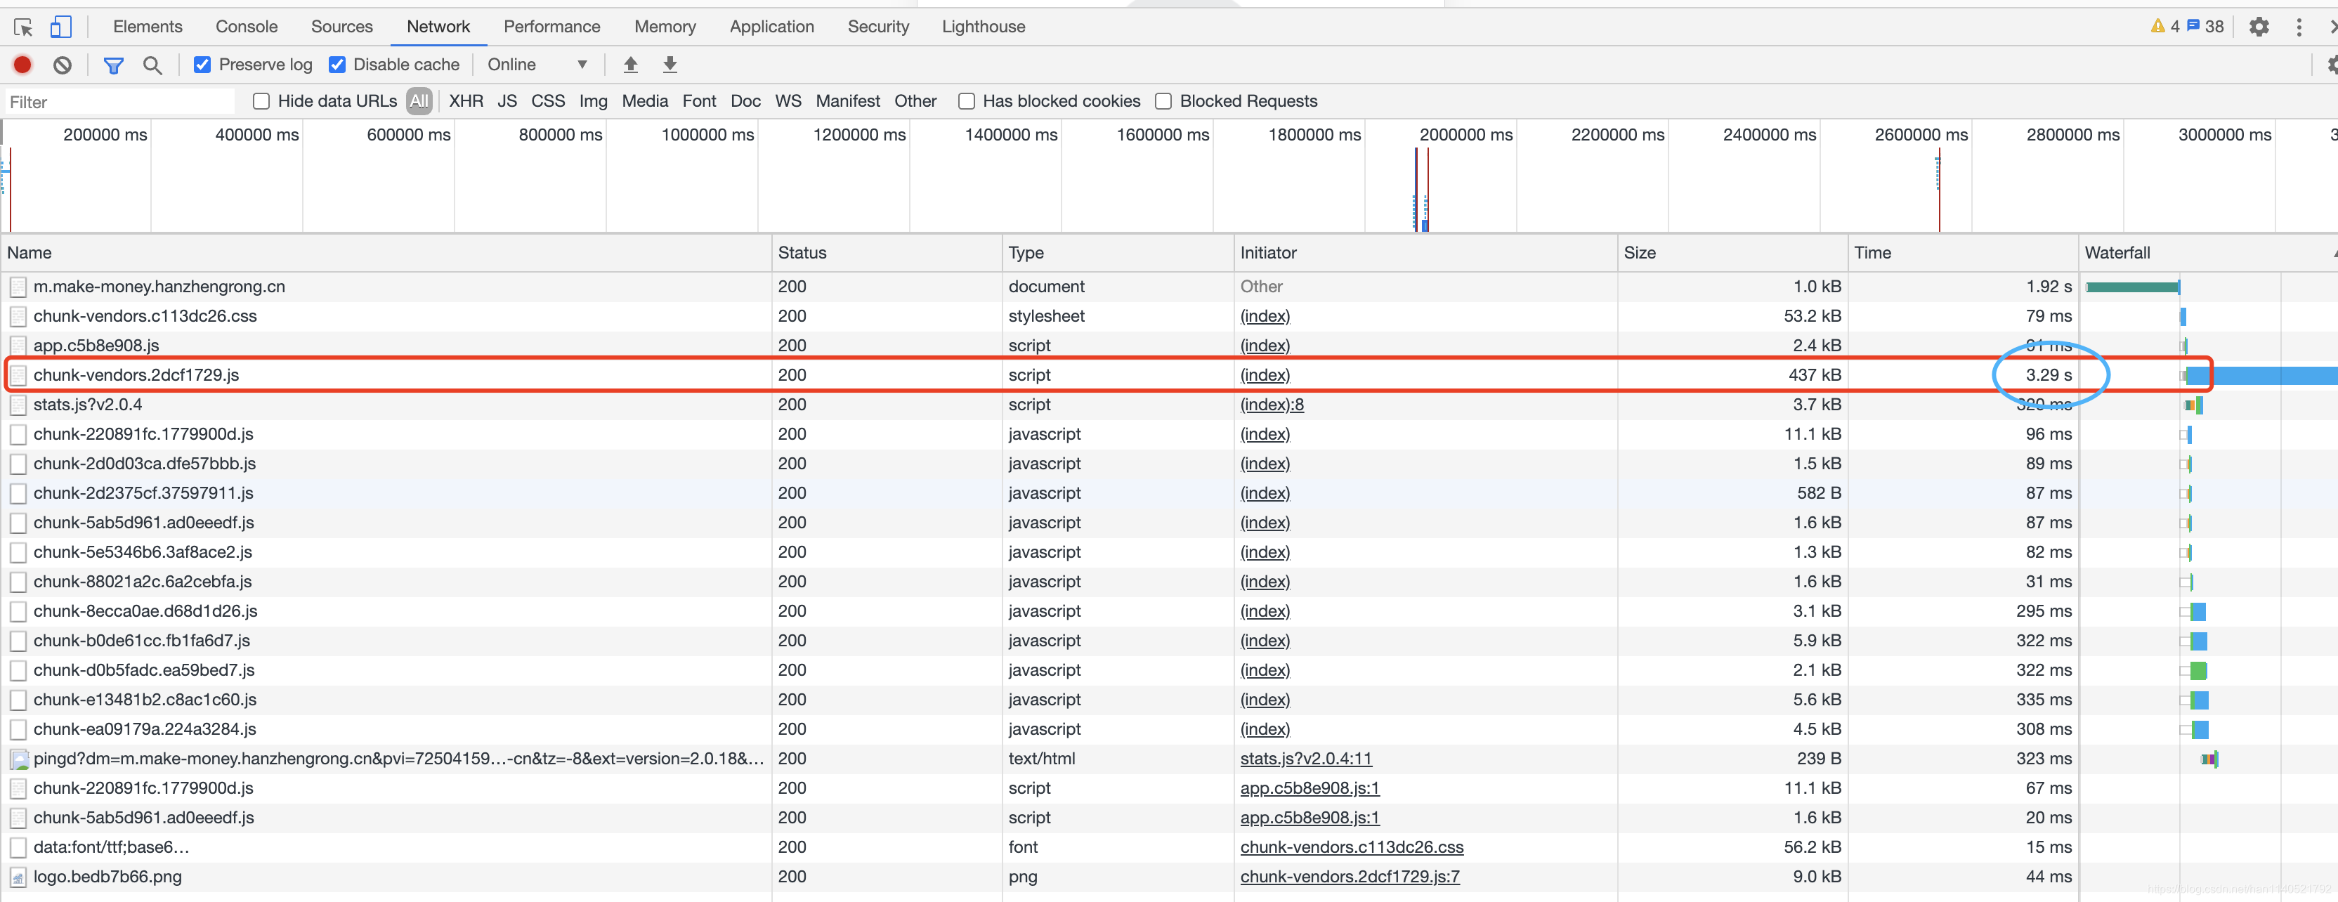Toggle the filter funnel icon

[x=113, y=65]
